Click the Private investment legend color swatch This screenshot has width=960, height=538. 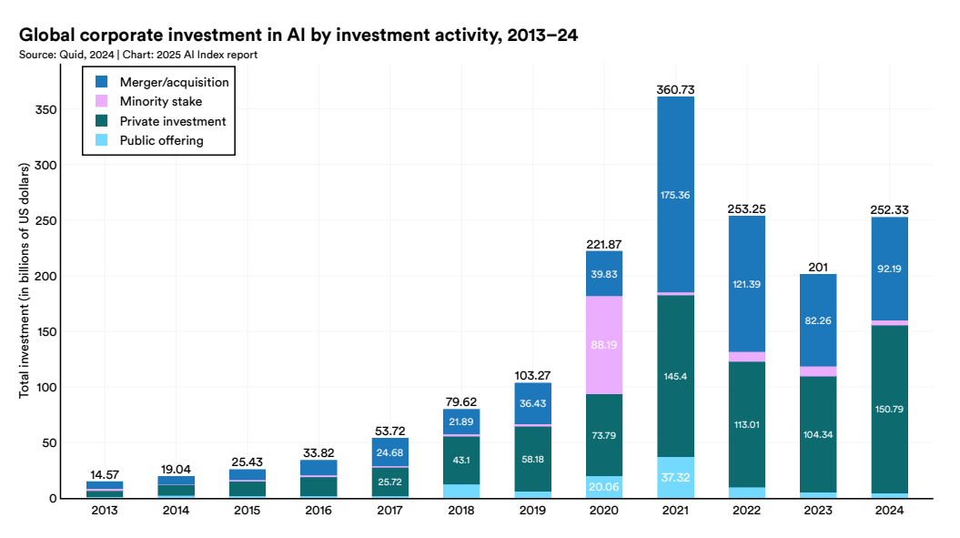102,121
